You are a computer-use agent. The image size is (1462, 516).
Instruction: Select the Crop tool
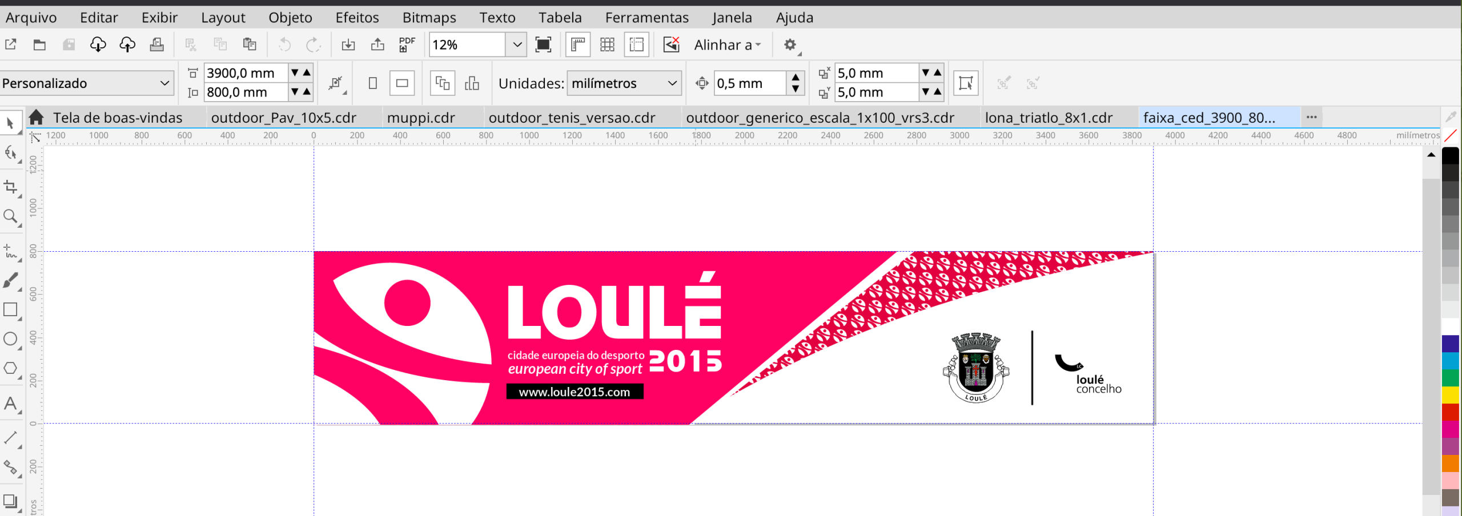11,187
